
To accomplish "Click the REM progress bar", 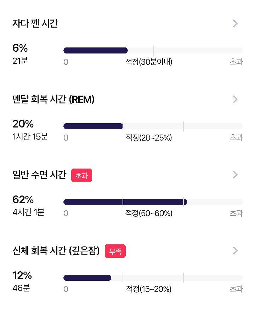I will (x=153, y=126).
